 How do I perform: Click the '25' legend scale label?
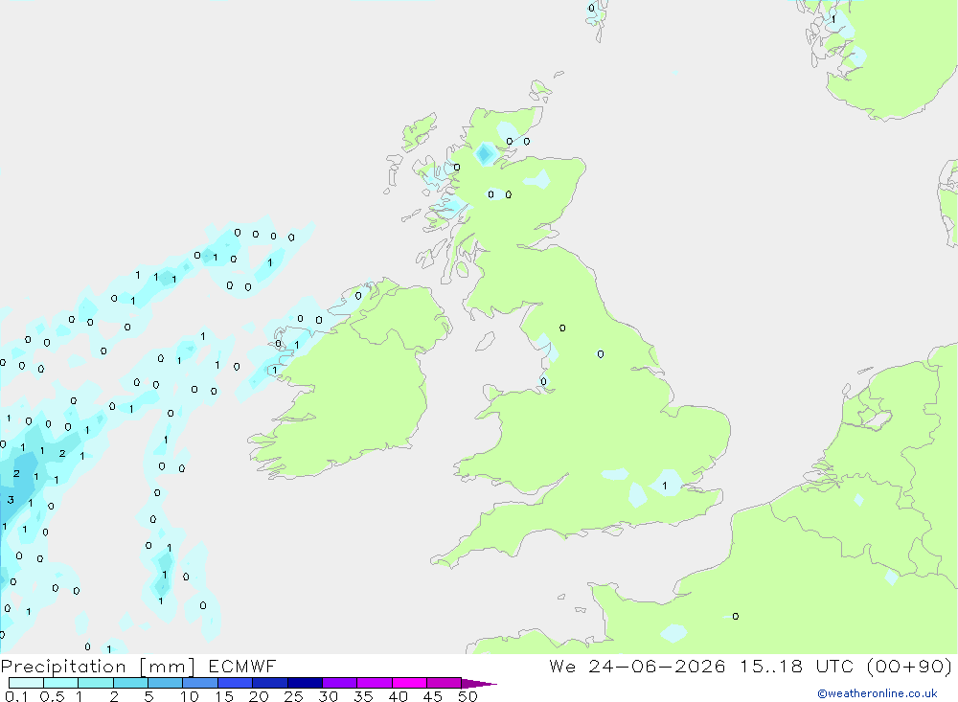point(293,696)
